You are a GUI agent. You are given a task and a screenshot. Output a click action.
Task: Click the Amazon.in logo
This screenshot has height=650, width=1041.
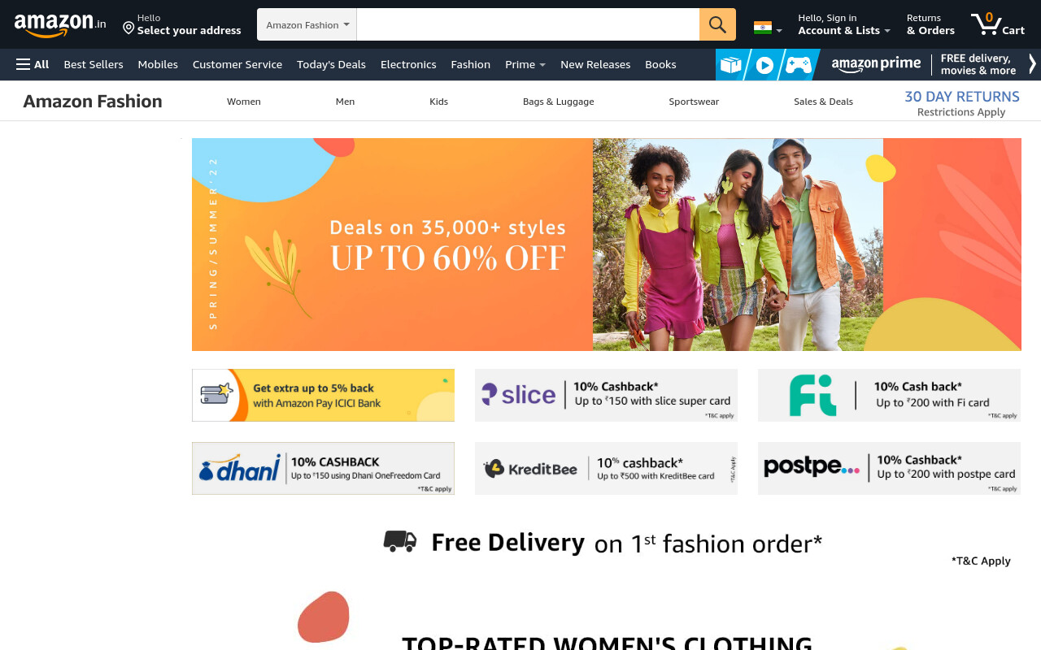point(60,24)
